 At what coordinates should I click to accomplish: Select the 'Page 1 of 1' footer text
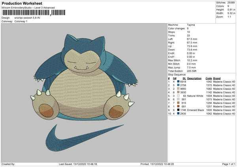pos(229,164)
